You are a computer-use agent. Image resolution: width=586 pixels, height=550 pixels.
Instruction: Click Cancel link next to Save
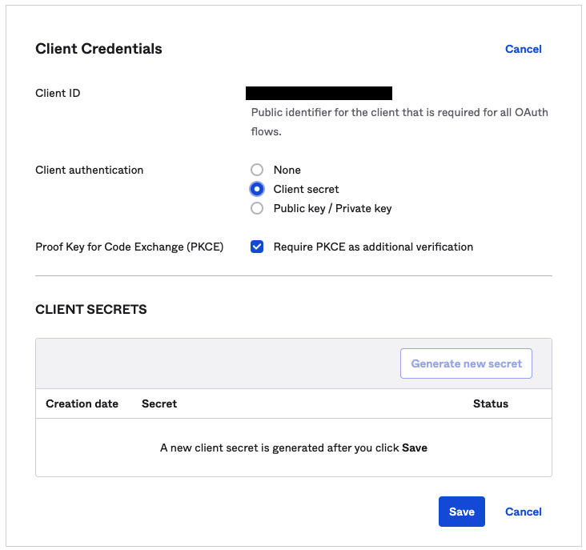524,512
